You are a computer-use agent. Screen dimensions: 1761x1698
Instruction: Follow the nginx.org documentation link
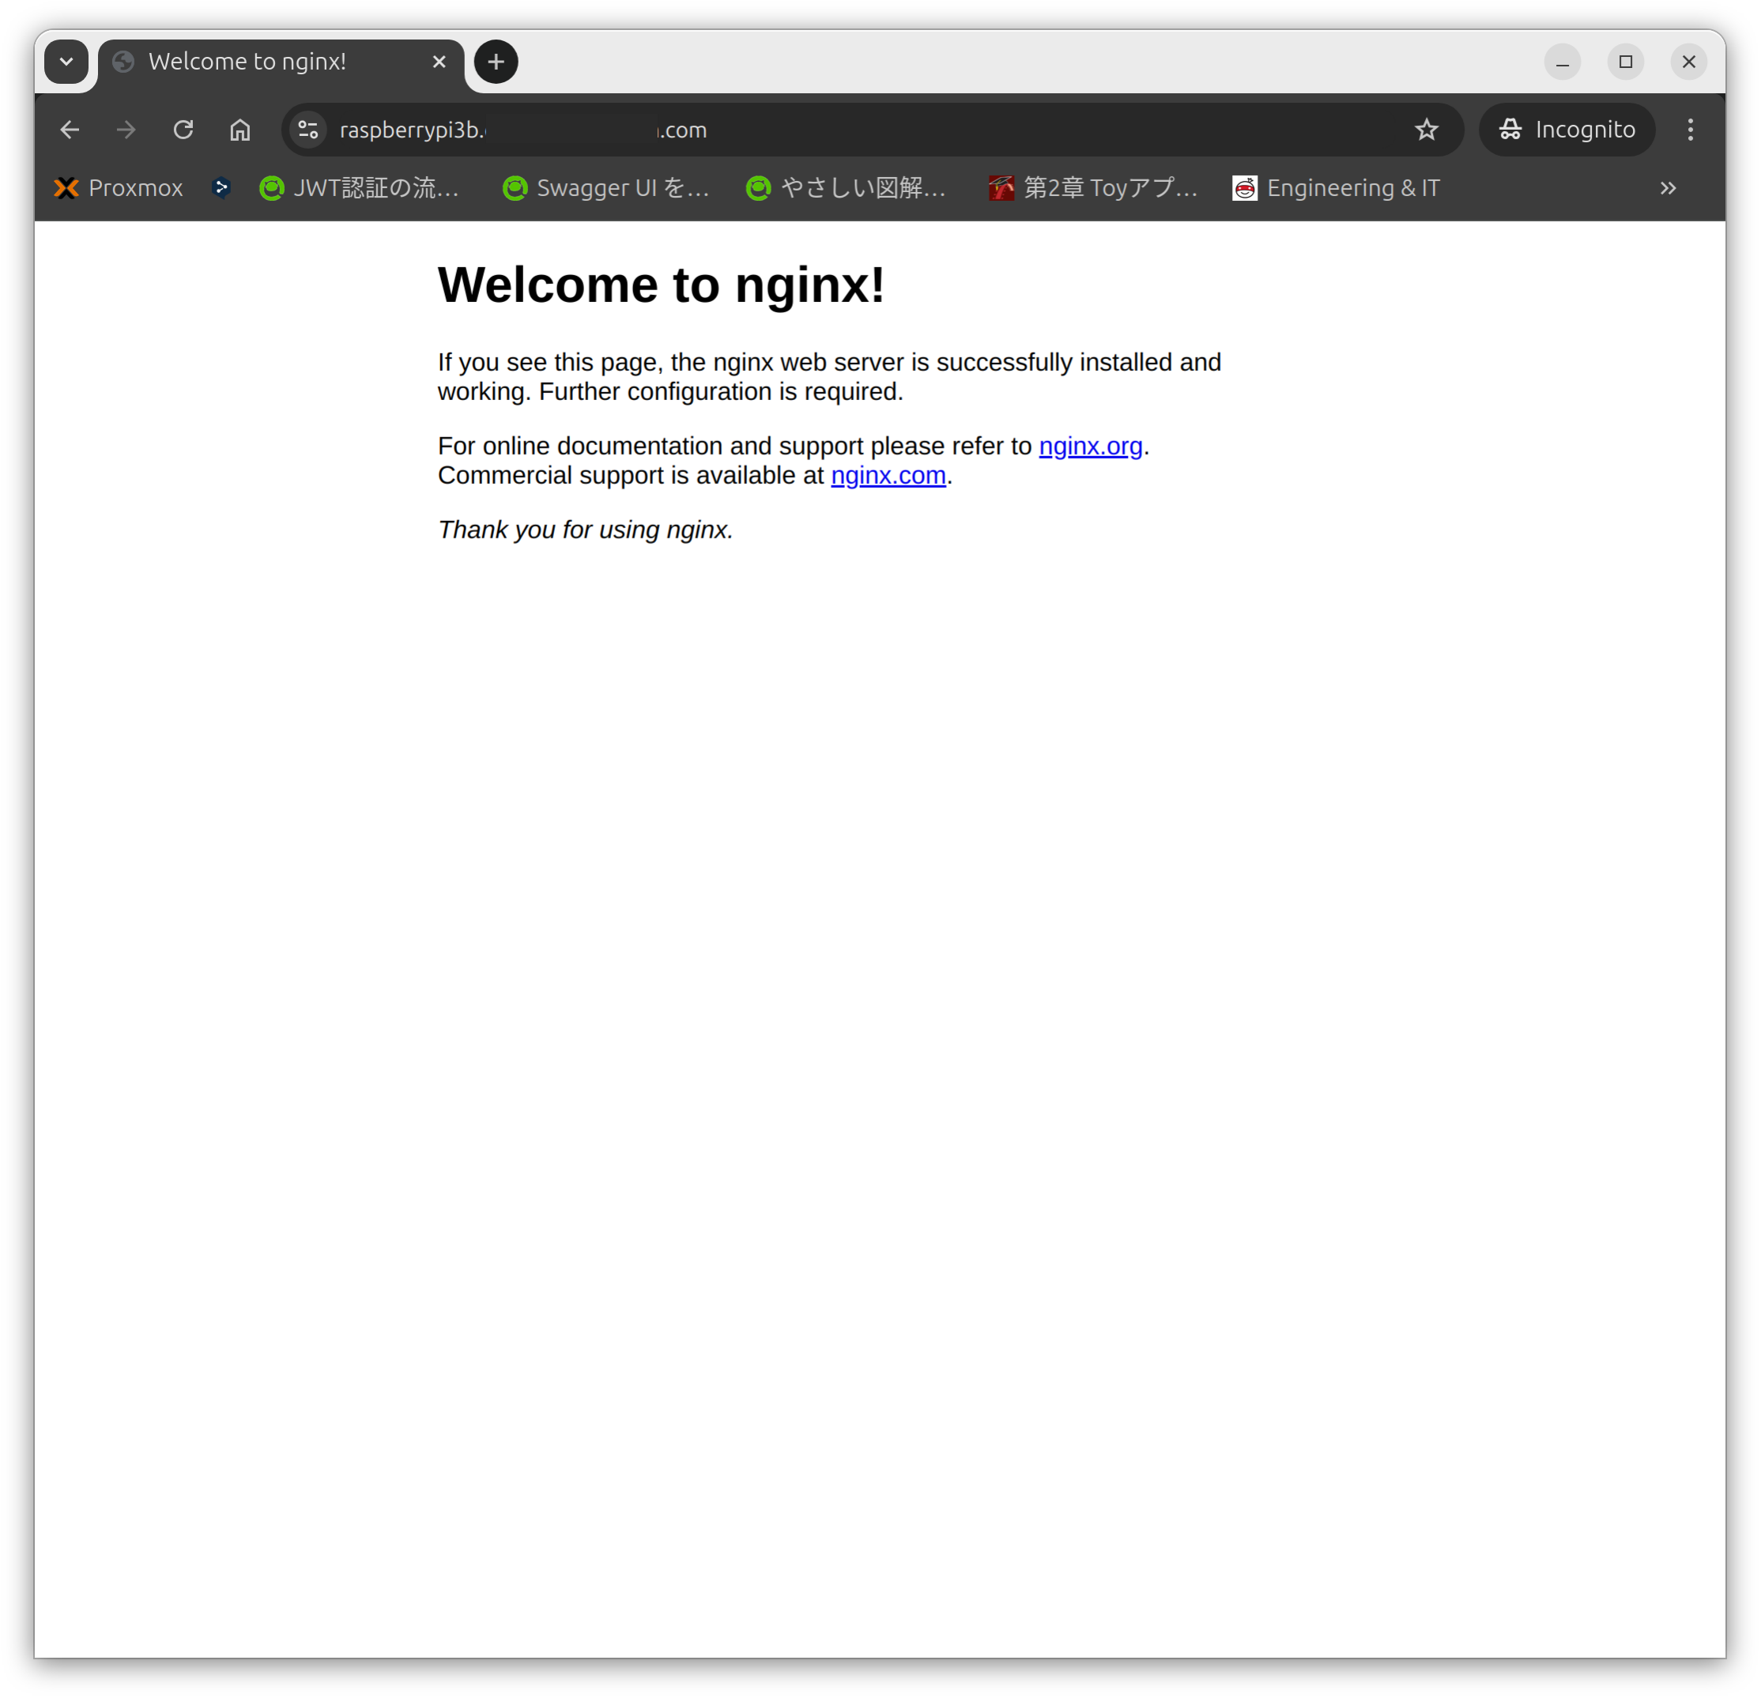click(1090, 447)
